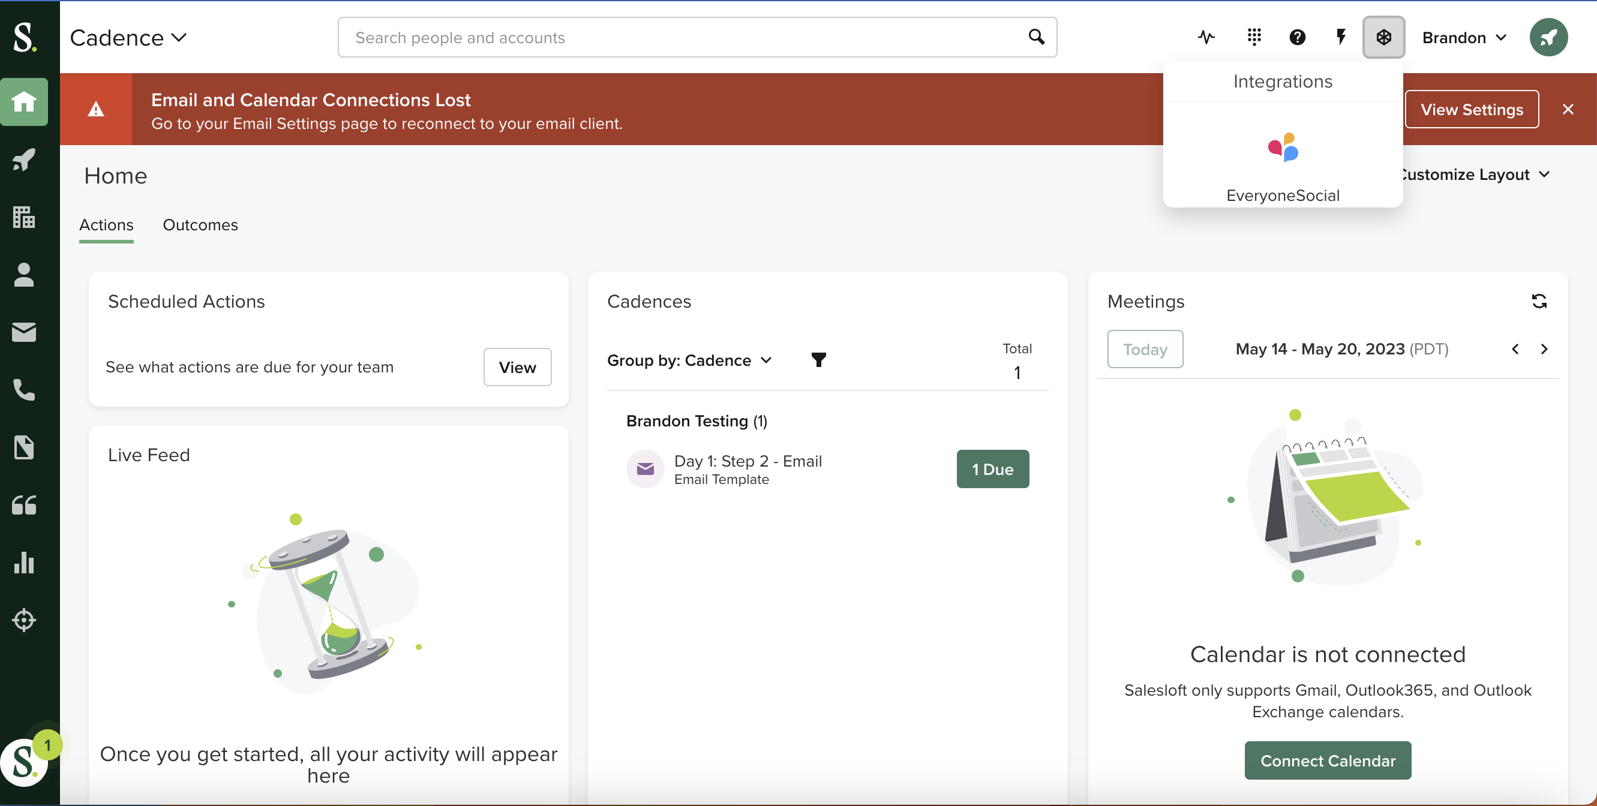Click the search people and accounts field

682,38
